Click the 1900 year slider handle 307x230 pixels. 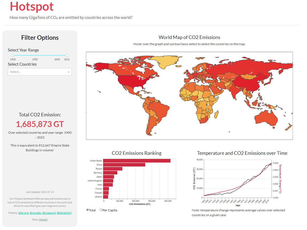[x=13, y=55]
